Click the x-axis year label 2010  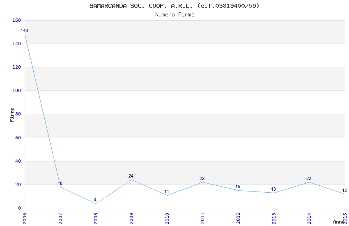click(x=167, y=219)
